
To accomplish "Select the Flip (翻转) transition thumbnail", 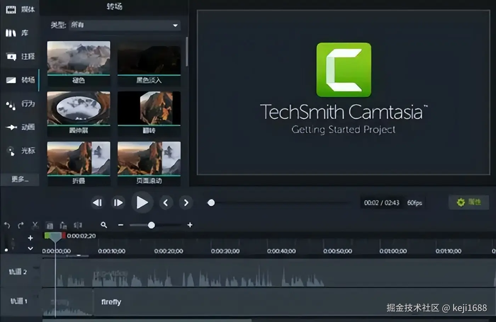I will click(149, 114).
